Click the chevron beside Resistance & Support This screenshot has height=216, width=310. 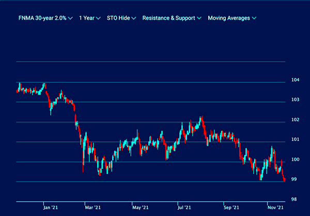[x=199, y=18]
